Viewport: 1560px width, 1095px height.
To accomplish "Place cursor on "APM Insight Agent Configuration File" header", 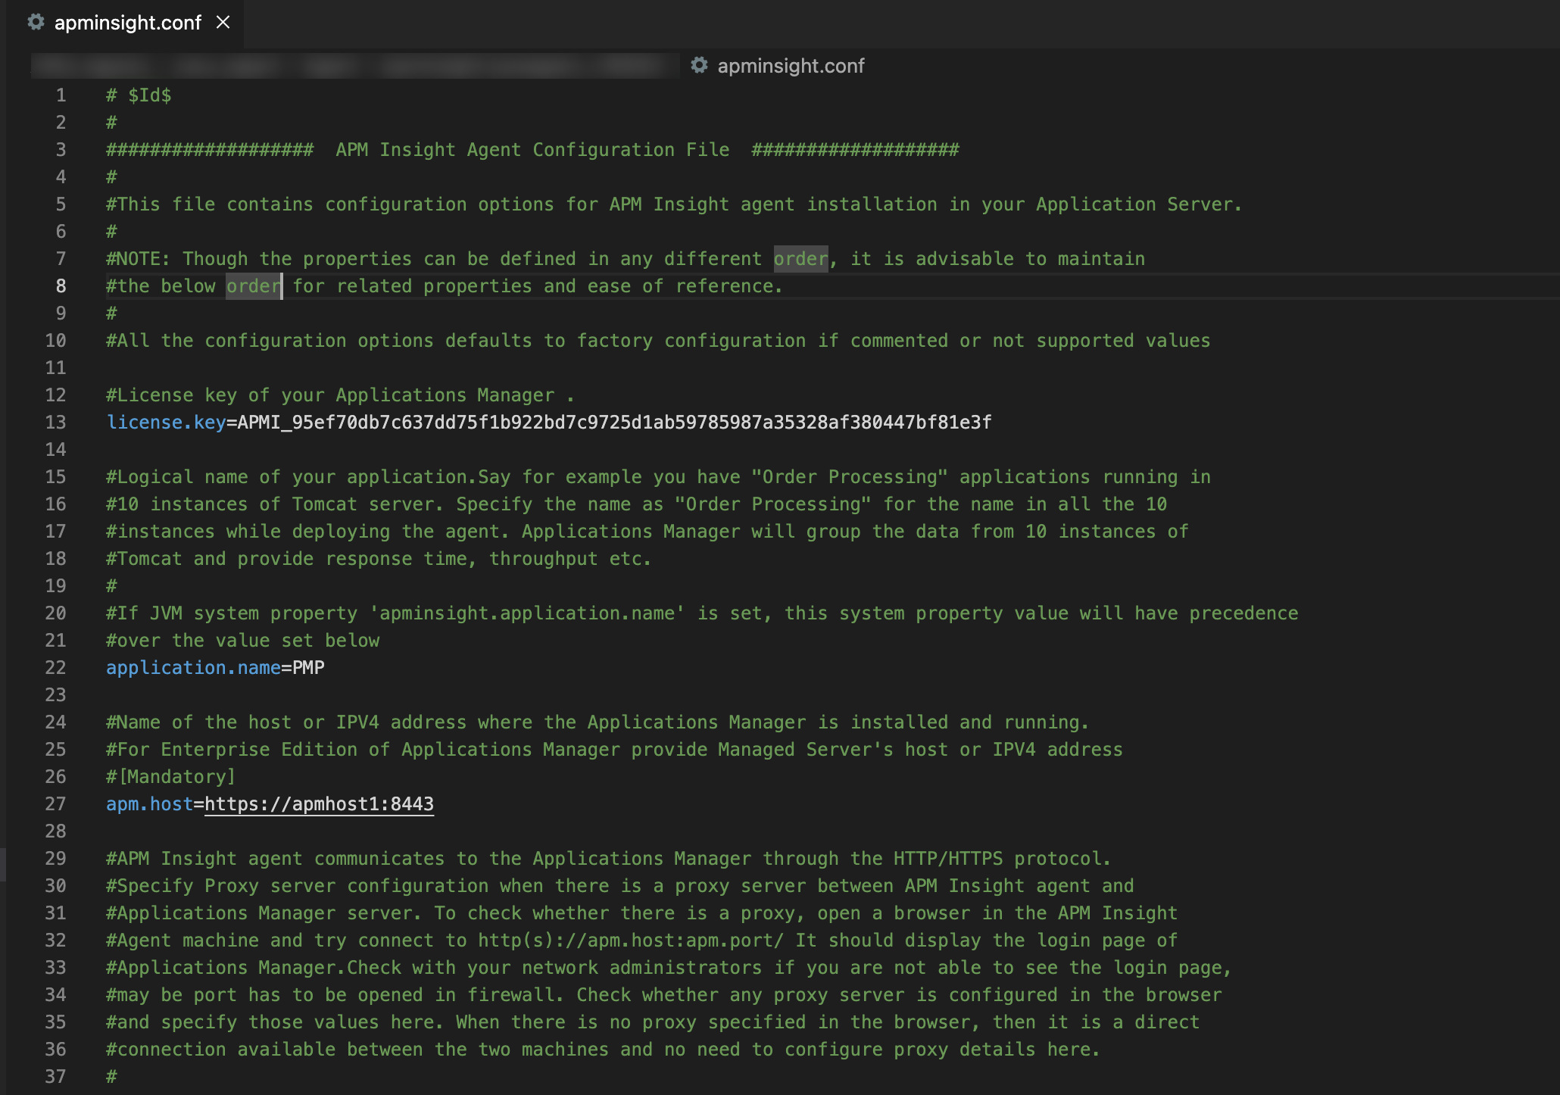I will click(532, 150).
